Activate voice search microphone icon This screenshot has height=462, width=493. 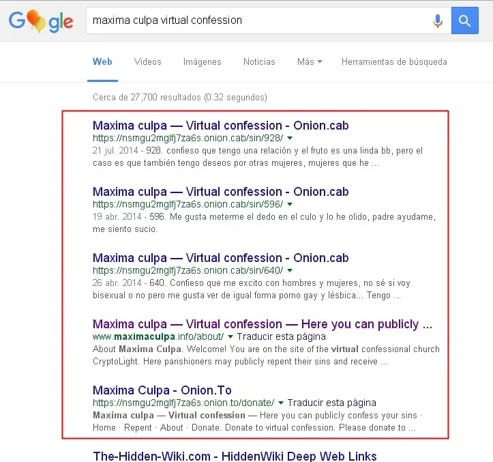click(437, 20)
